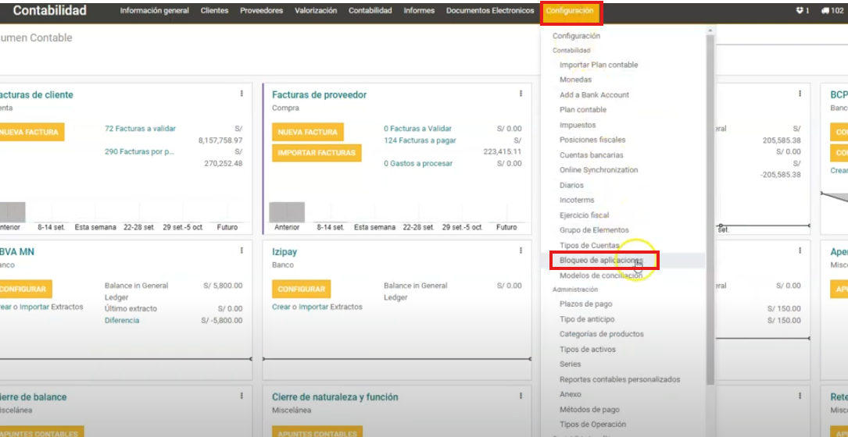Screen dimensions: 848x437
Task: Open Izipay card three-dot menu
Action: pyautogui.click(x=521, y=251)
